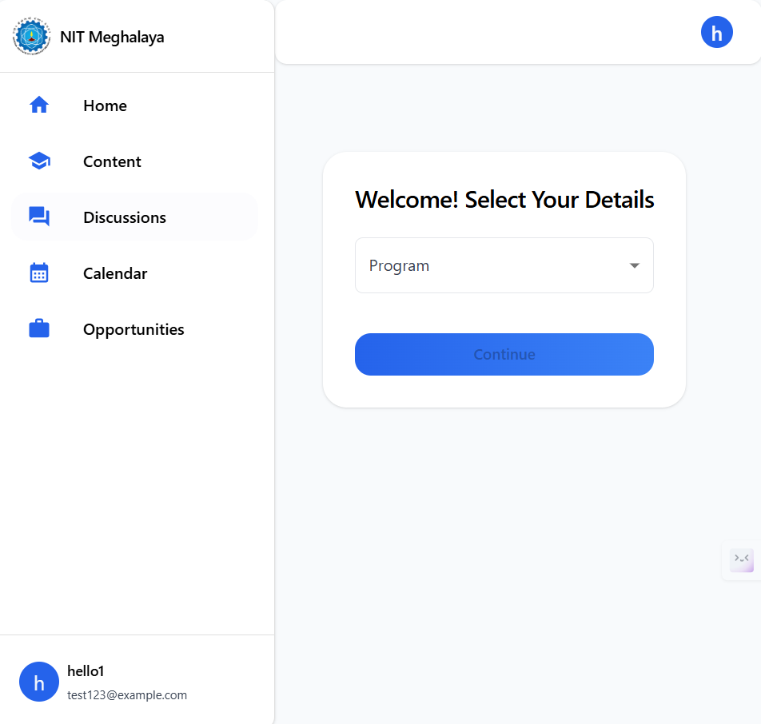Click the test123@example.com email text

coord(127,695)
